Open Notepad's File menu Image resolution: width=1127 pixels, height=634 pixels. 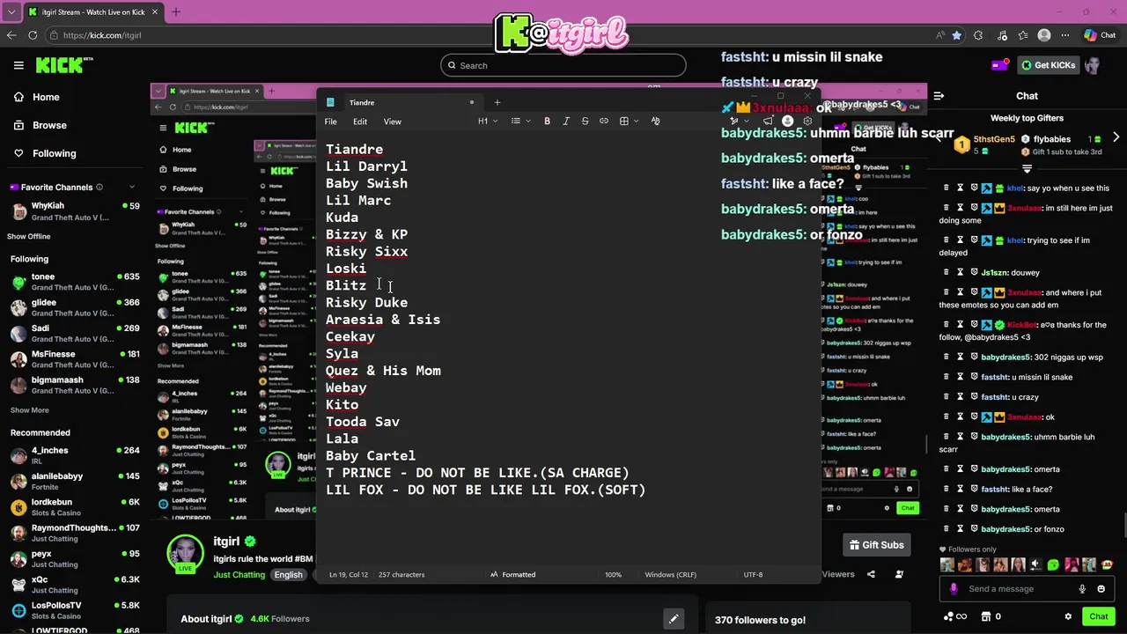(331, 122)
